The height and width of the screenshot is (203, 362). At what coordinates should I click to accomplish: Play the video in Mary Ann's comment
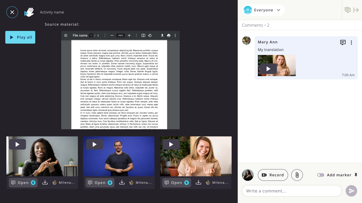tap(268, 69)
